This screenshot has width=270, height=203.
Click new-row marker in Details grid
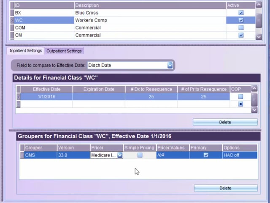coord(19,104)
